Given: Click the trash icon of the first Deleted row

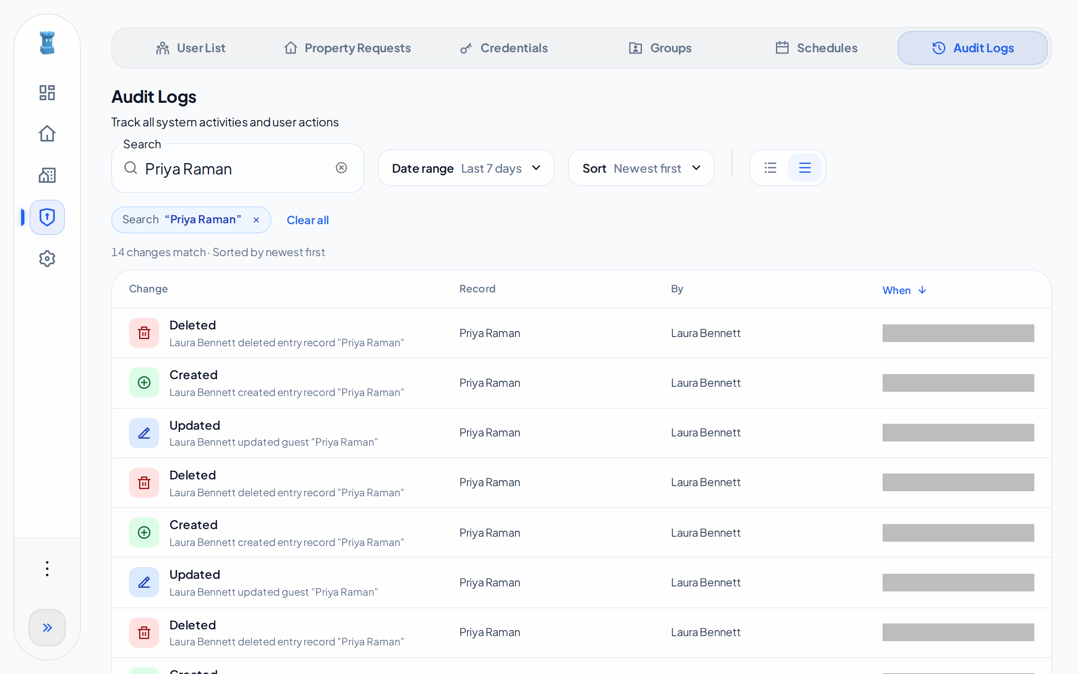Looking at the screenshot, I should point(144,332).
